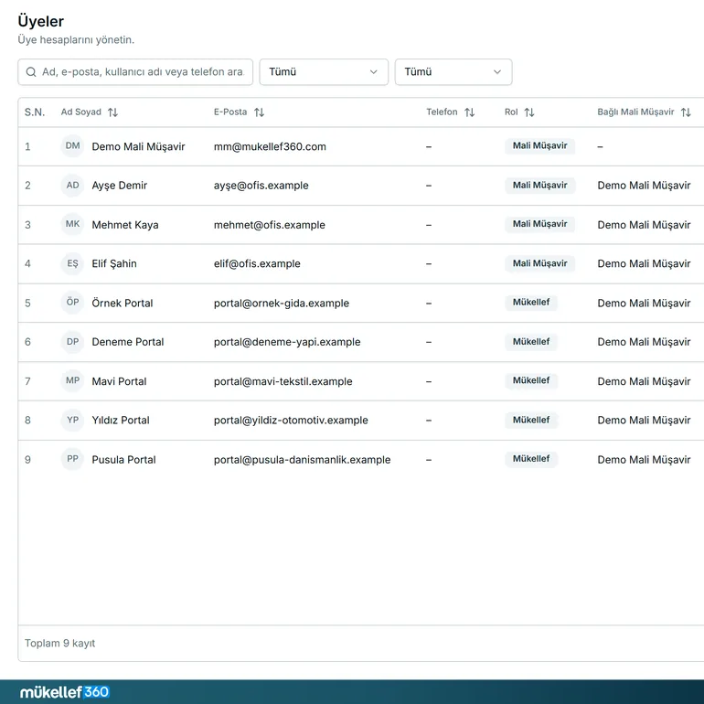The height and width of the screenshot is (704, 704).
Task: Click email portal@deneme-yapi.example
Action: pyautogui.click(x=287, y=342)
